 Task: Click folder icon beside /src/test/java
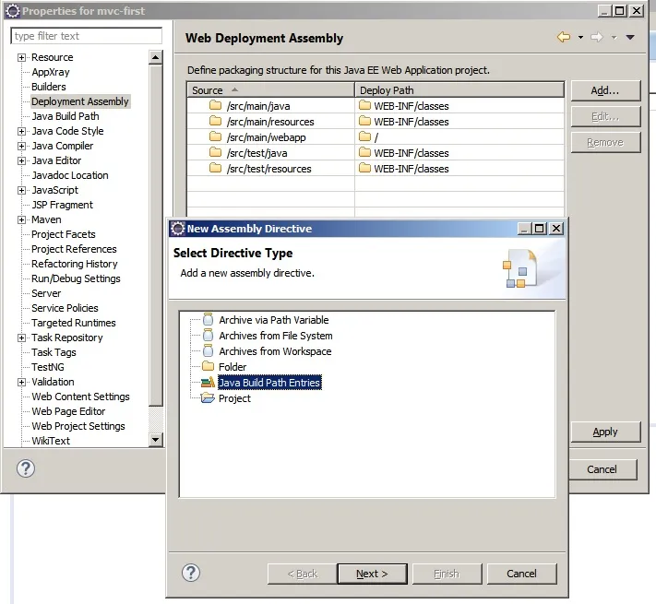(216, 152)
